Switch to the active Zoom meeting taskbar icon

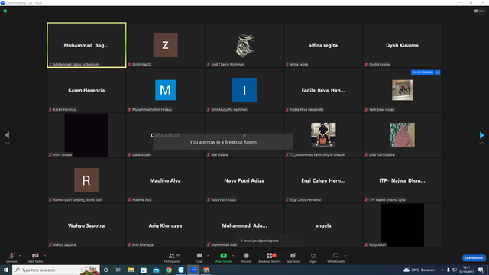[193, 270]
